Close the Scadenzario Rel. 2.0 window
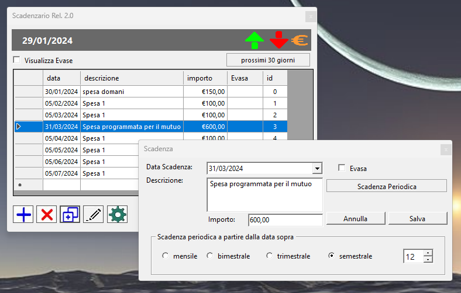The width and height of the screenshot is (461, 293). (x=311, y=16)
